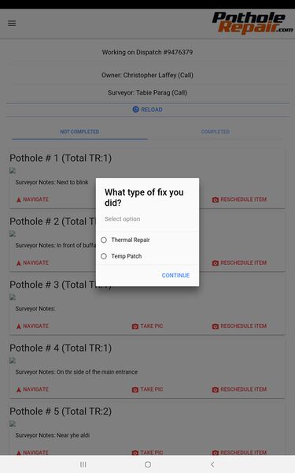
Task: Switch to the Completed tab
Action: pyautogui.click(x=216, y=132)
